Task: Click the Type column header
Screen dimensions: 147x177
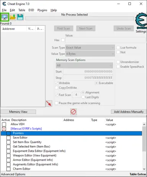Action: tap(94, 120)
